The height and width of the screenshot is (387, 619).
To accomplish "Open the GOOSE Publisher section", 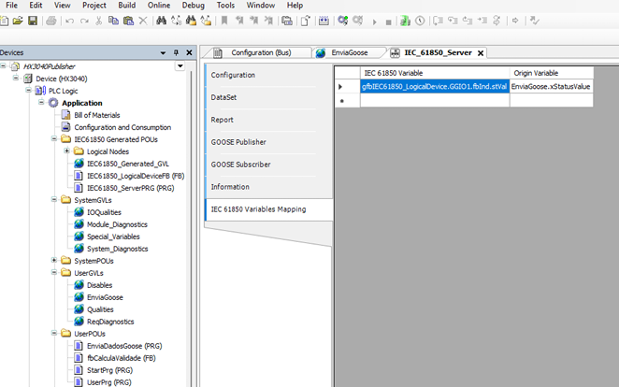I will pyautogui.click(x=238, y=142).
